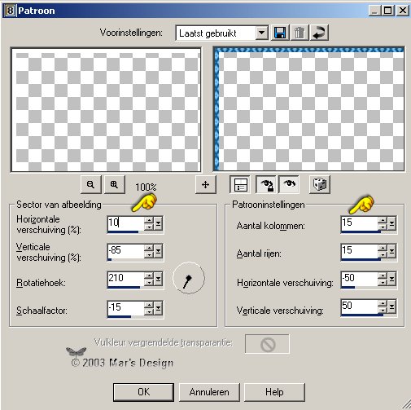Increase Aantal rijen with the up stepper
Image resolution: width=411 pixels, height=410 pixels.
click(383, 248)
